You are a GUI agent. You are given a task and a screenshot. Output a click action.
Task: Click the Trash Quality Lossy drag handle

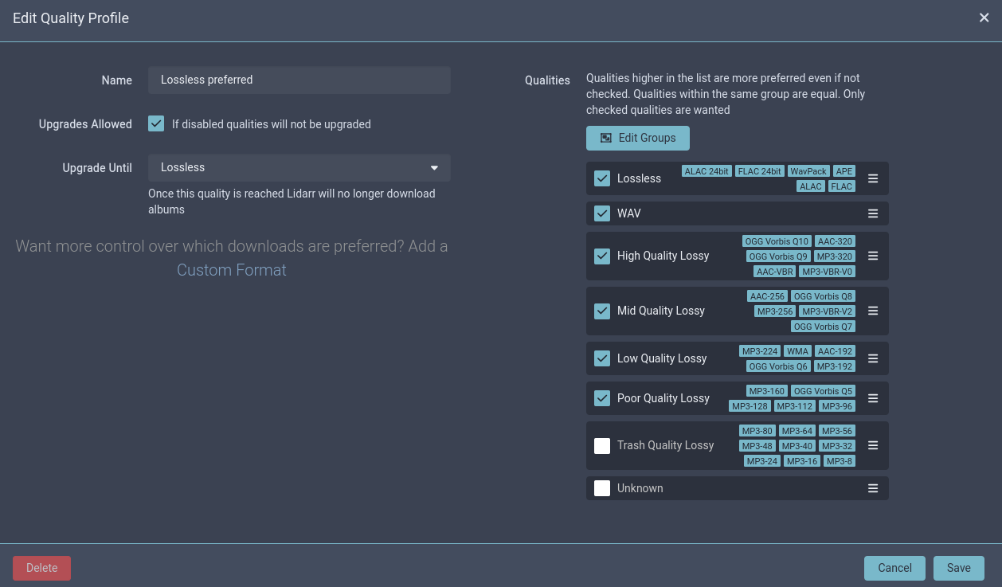point(873,446)
